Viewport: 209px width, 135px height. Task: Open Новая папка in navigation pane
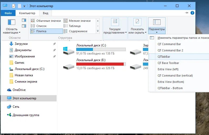click(x=24, y=75)
